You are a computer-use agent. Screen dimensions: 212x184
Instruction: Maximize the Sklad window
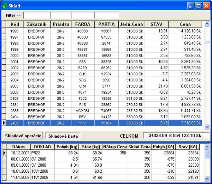(x=199, y=6)
